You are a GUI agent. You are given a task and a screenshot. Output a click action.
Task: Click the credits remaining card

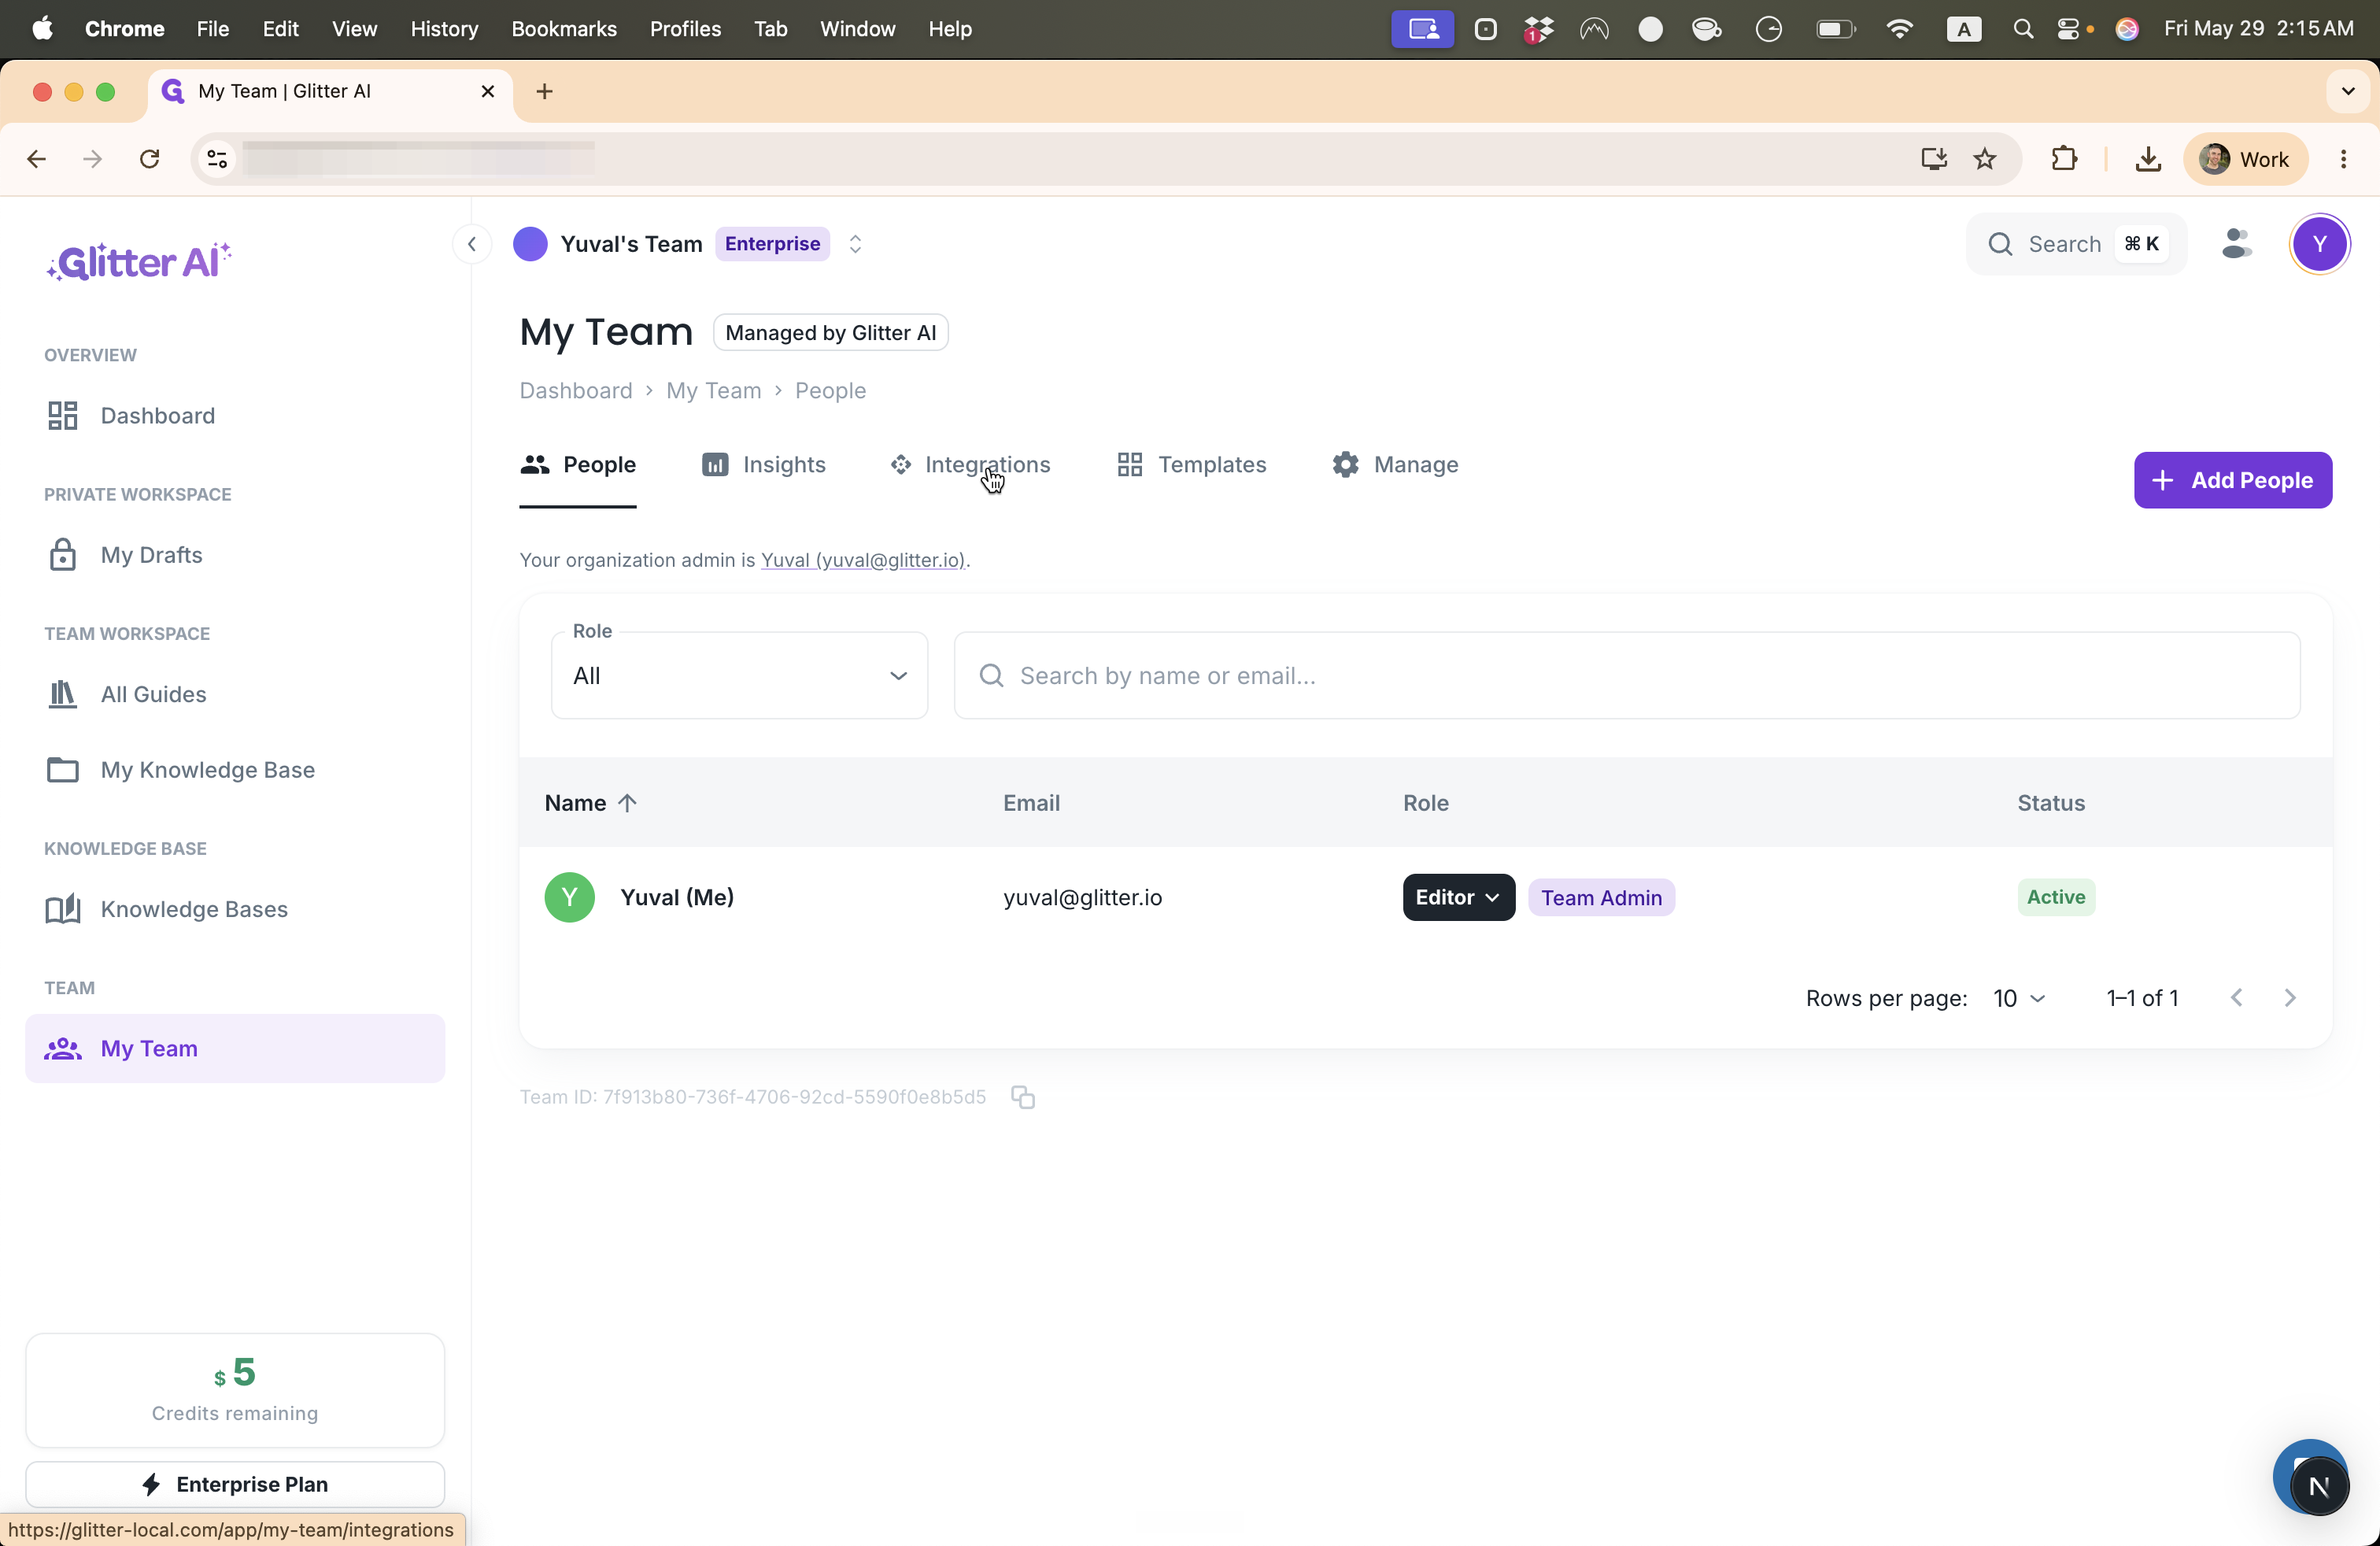[235, 1390]
